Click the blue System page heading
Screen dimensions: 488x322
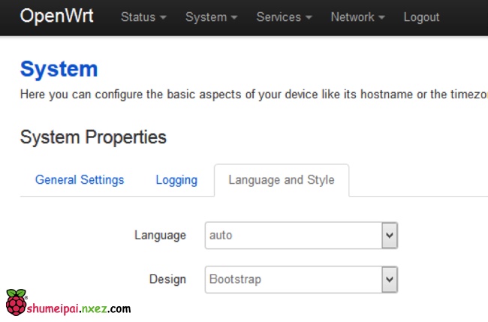(x=59, y=70)
